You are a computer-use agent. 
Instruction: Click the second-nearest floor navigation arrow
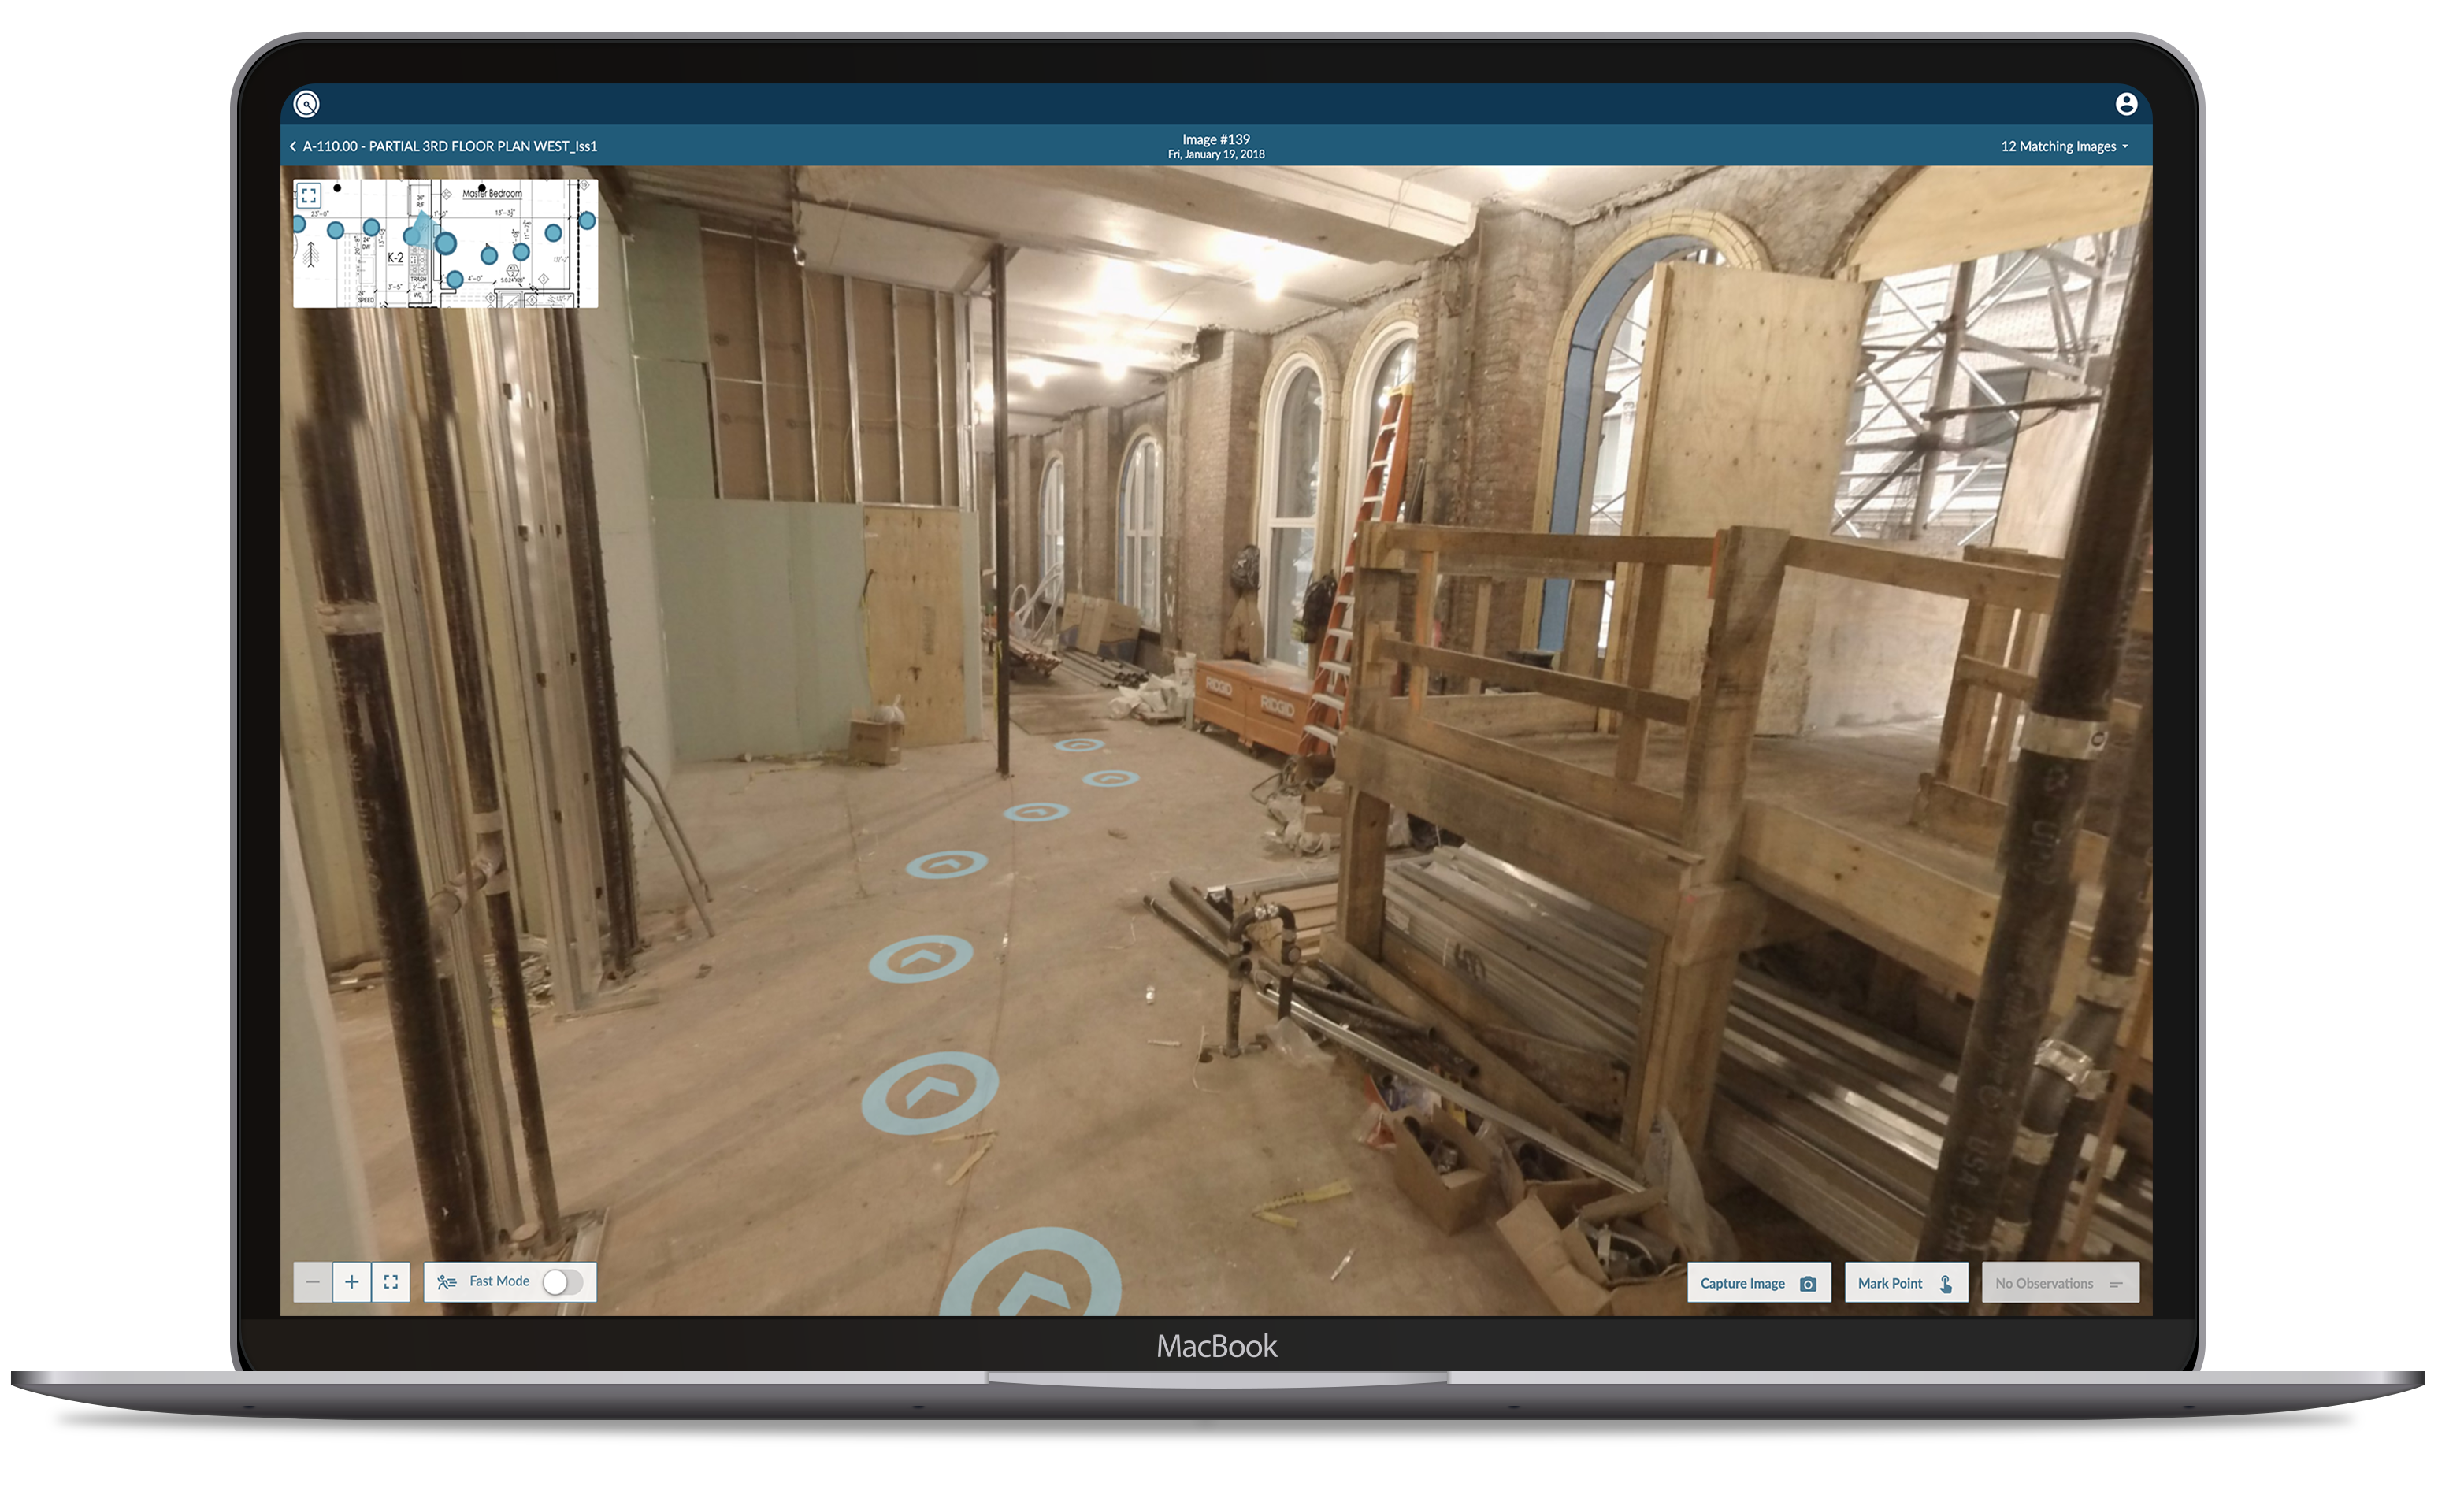(930, 1093)
